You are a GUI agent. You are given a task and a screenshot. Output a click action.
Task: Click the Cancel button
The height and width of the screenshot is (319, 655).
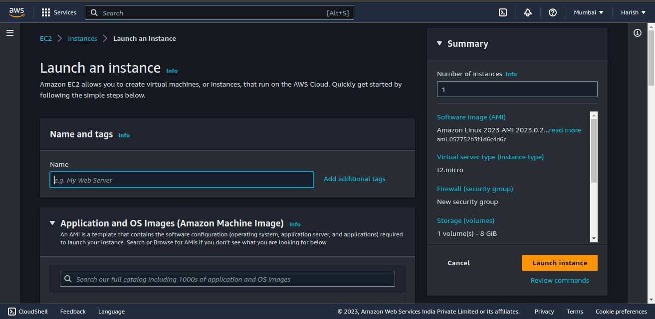point(458,263)
